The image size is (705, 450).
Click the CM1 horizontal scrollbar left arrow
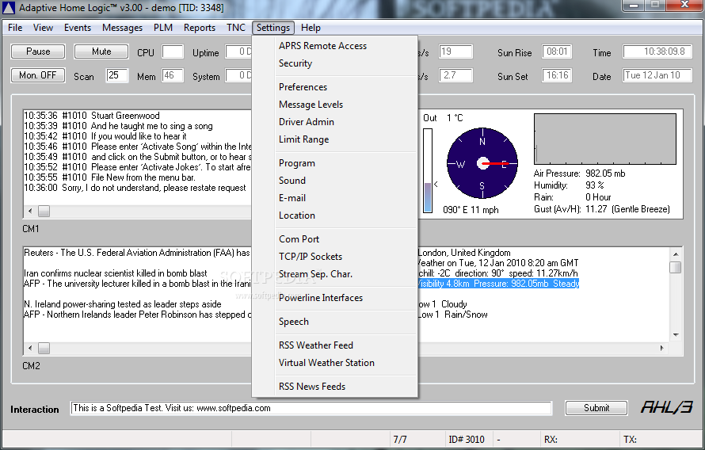click(x=30, y=211)
